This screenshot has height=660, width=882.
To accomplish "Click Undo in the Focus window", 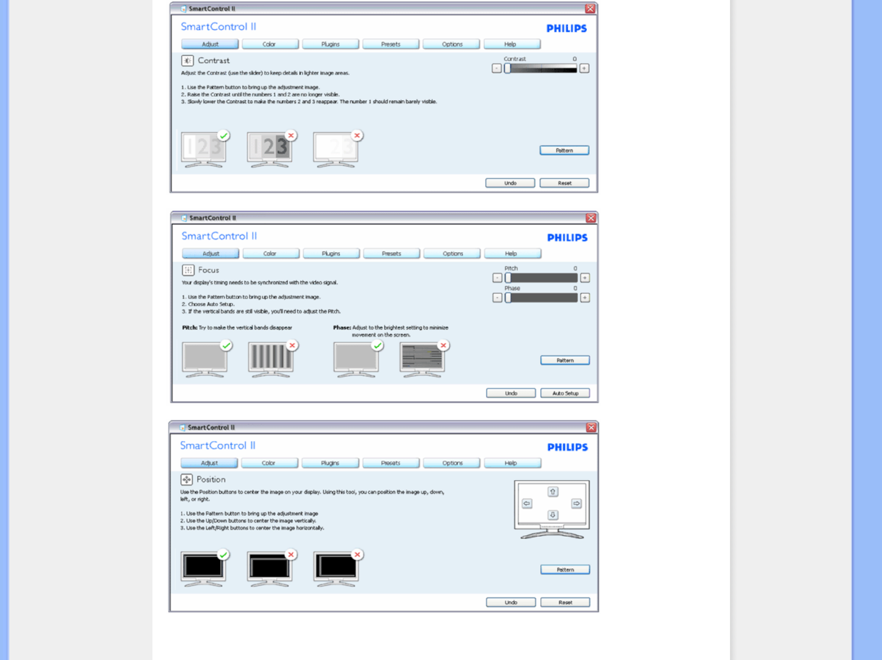I will click(x=511, y=393).
